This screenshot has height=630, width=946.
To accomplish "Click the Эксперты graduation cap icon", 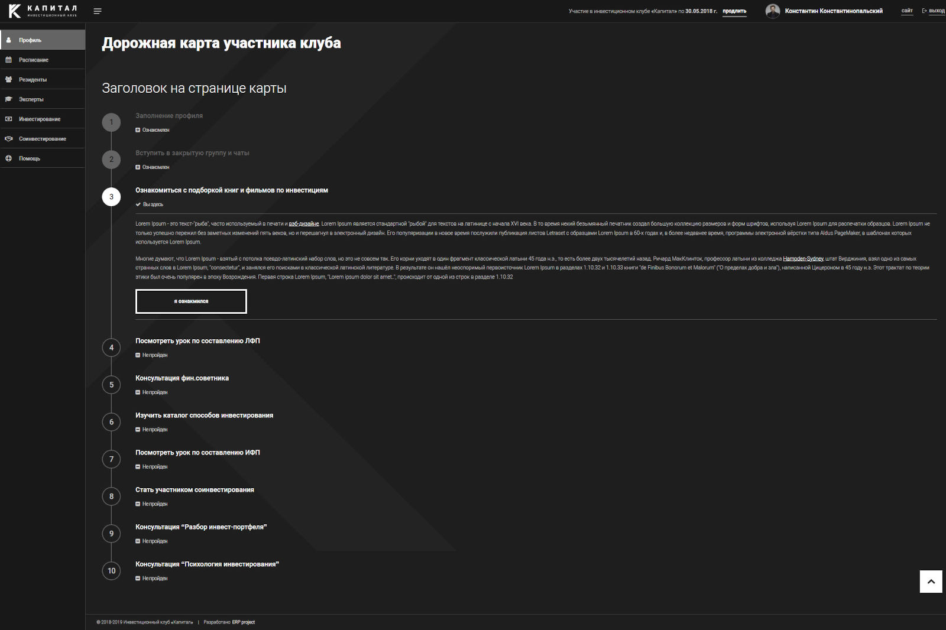I will 8,99.
